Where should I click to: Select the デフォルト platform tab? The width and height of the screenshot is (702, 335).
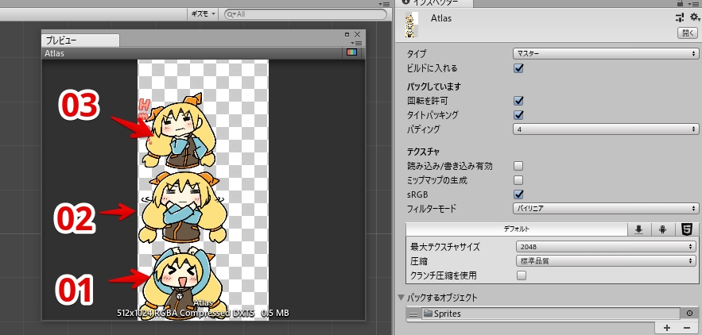tap(516, 229)
